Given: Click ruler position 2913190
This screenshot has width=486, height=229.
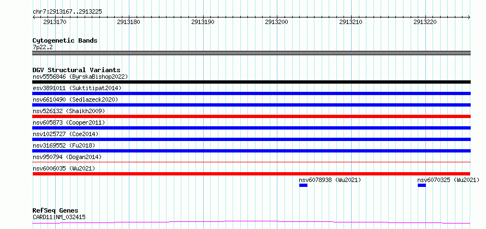Looking at the screenshot, I should tap(203, 22).
